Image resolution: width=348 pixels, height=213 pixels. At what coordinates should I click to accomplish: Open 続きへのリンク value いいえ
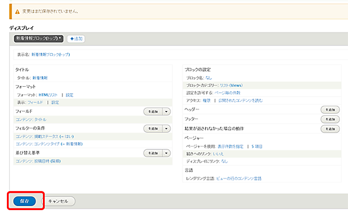(218, 154)
